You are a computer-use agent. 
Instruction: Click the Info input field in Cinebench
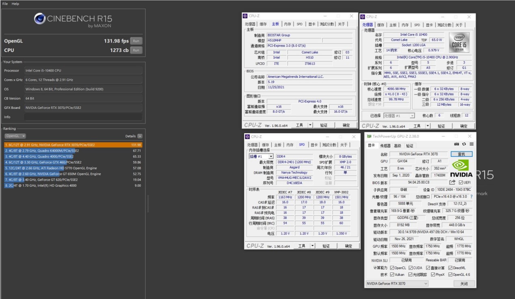(x=83, y=117)
